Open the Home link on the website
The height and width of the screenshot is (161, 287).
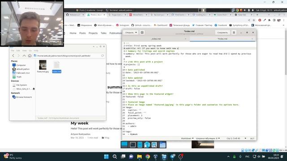73,33
